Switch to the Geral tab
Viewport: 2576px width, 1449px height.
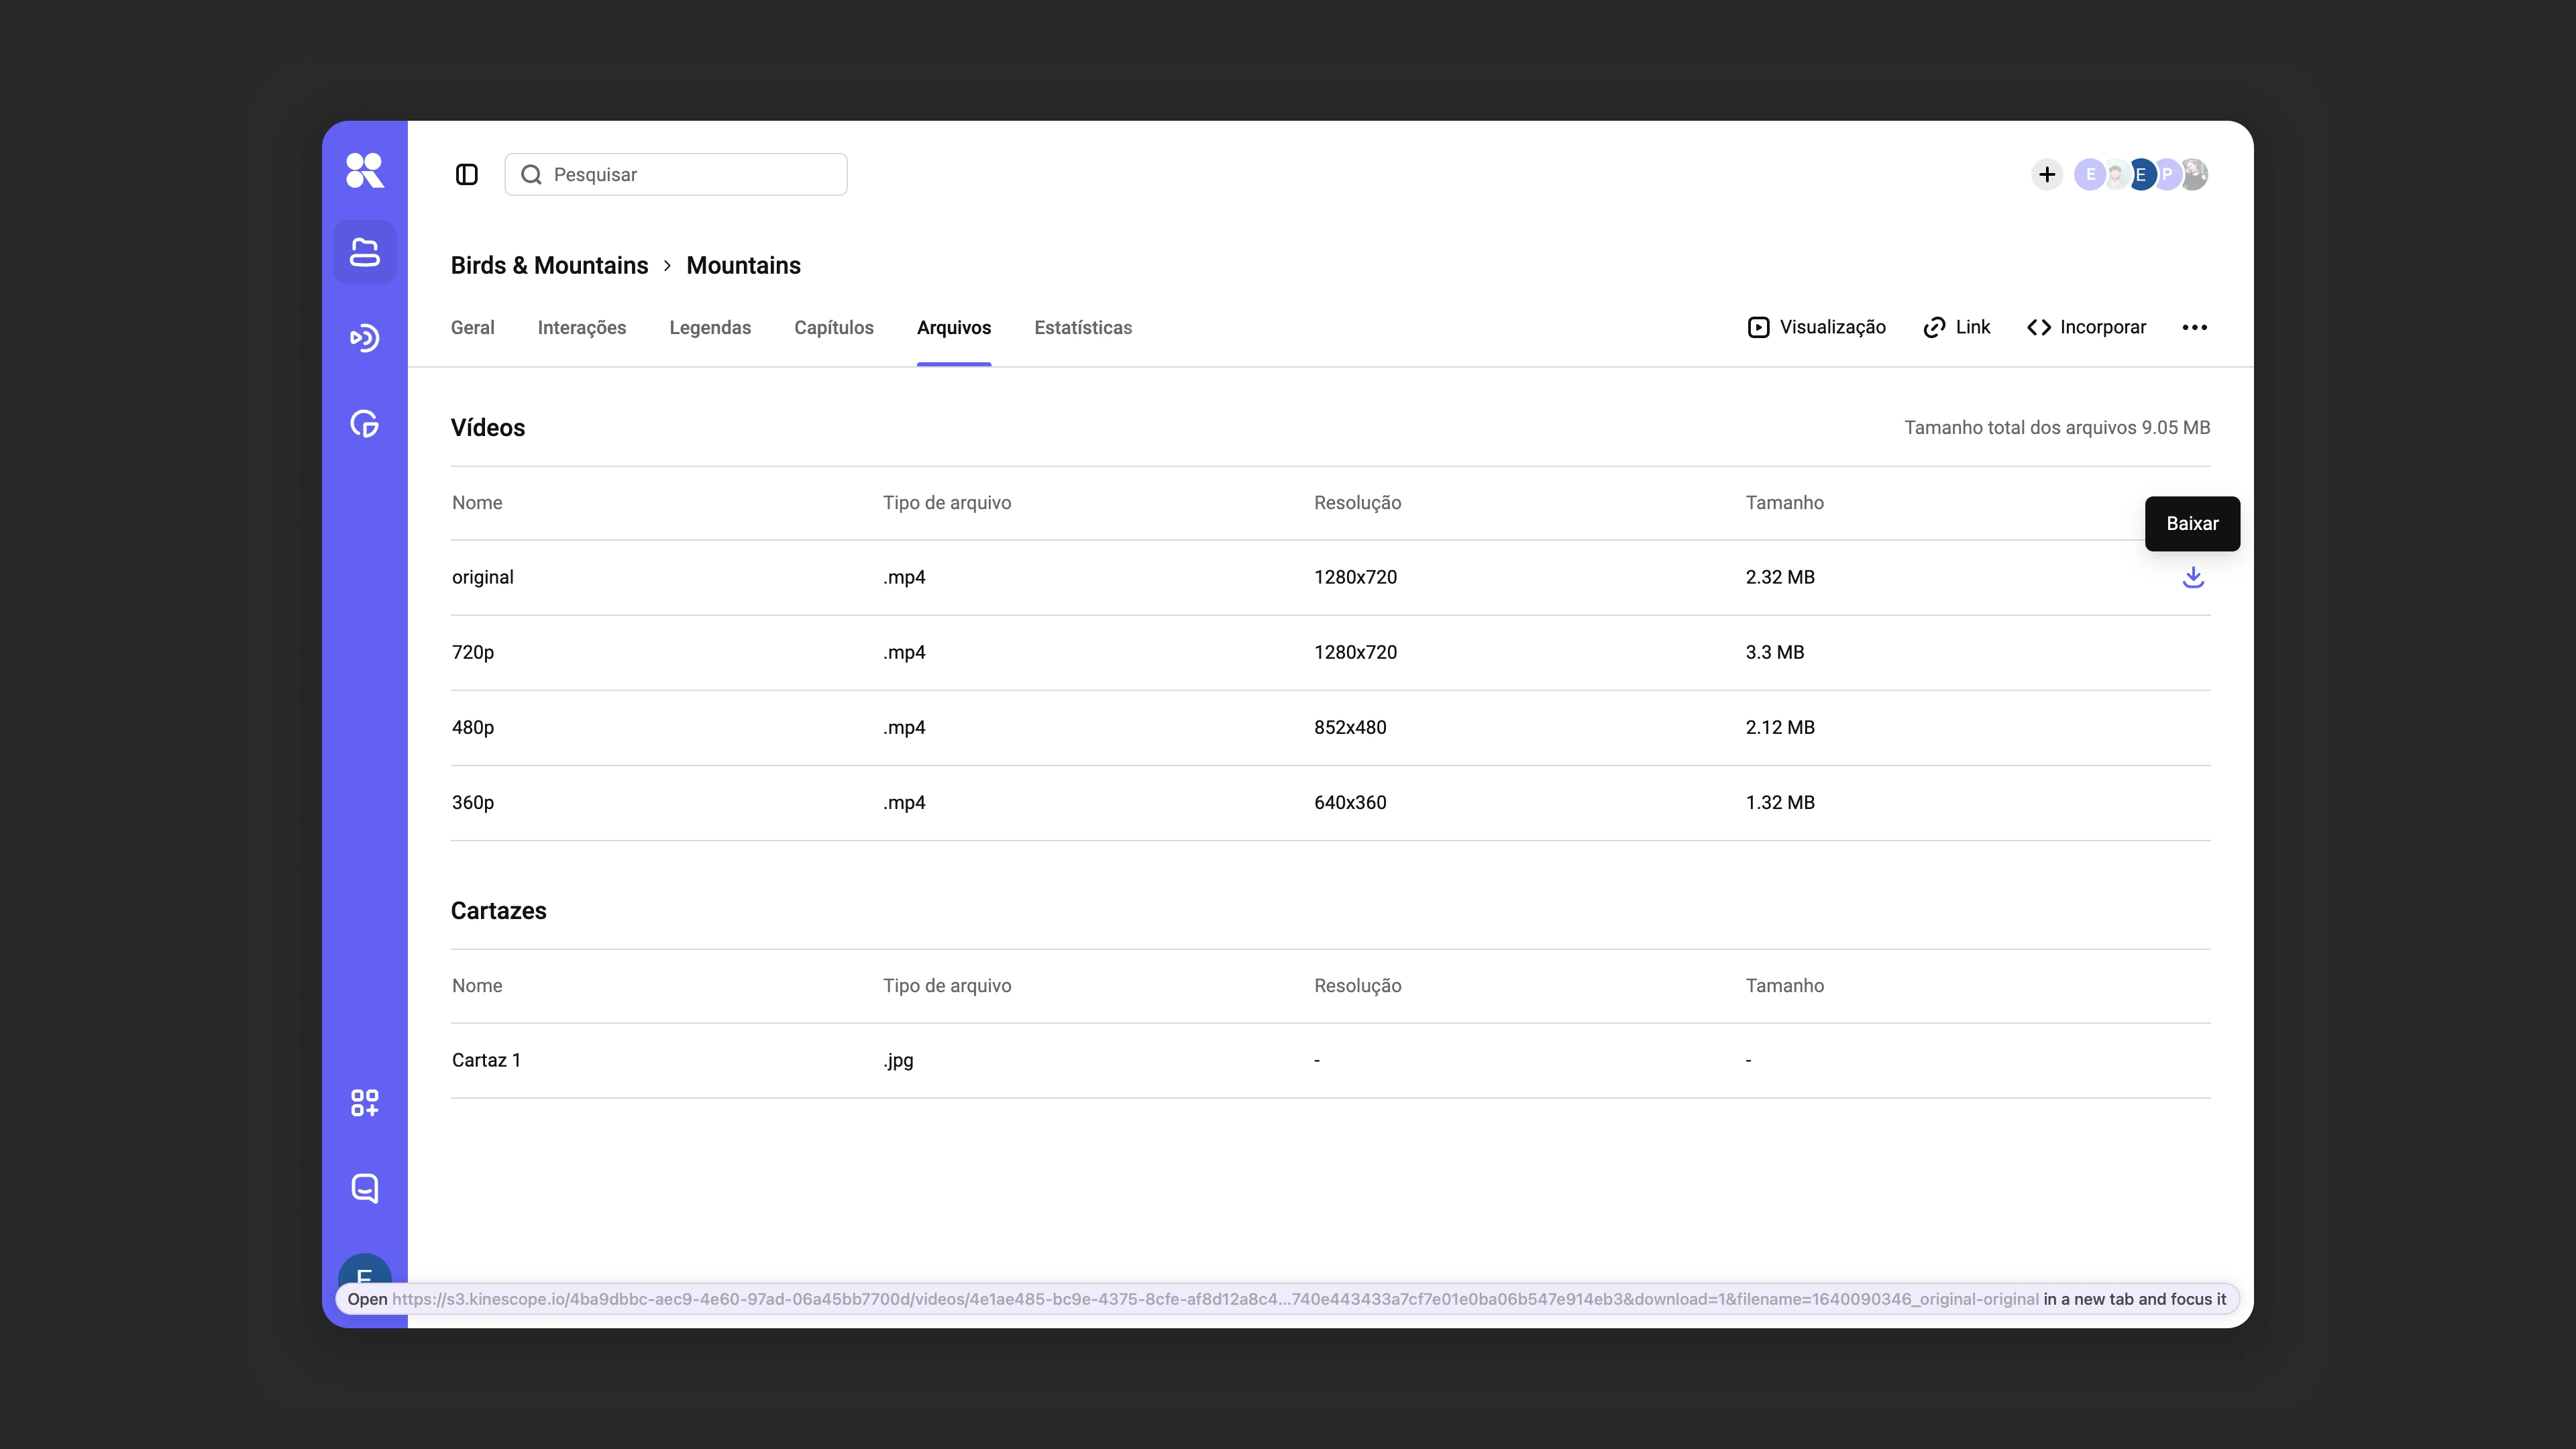472,328
